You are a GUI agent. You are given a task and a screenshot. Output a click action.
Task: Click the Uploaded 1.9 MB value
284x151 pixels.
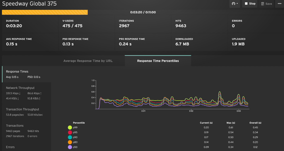(x=238, y=44)
